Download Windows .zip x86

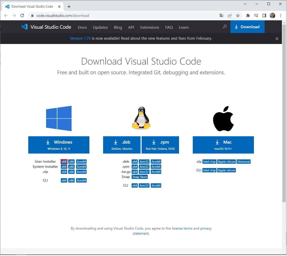pyautogui.click(x=71, y=172)
